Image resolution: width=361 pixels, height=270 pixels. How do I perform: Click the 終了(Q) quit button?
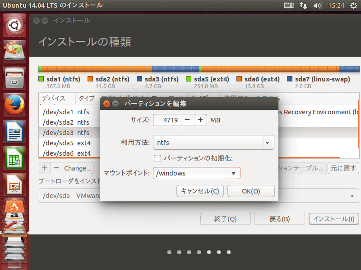pyautogui.click(x=225, y=219)
